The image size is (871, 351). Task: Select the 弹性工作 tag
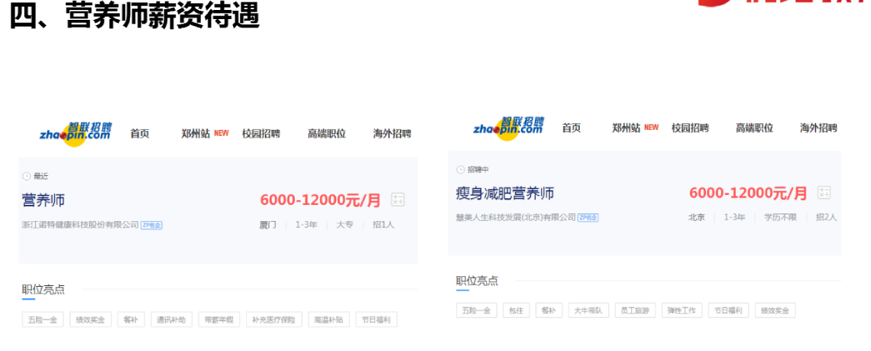[682, 310]
